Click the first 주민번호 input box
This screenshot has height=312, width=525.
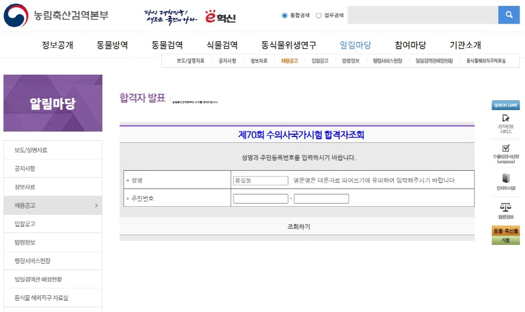(260, 199)
